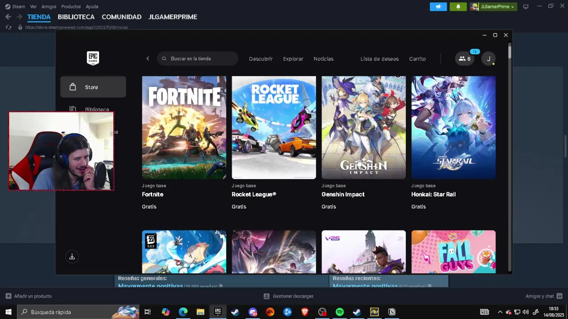Open the Fall Guys cover thumbnail

454,252
